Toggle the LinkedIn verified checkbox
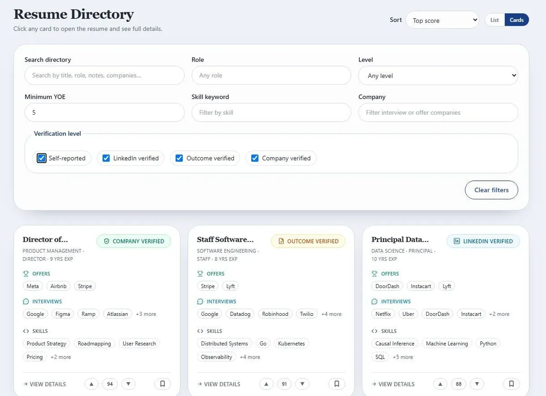The width and height of the screenshot is (546, 396). [106, 158]
